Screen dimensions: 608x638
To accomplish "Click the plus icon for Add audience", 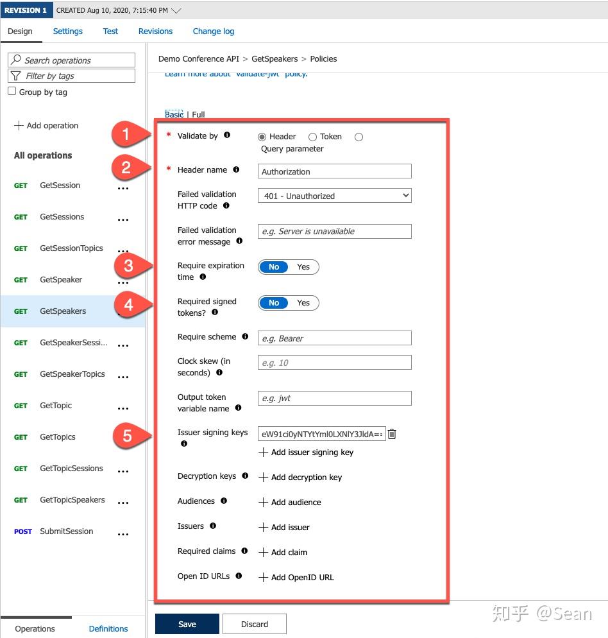I will coord(263,503).
